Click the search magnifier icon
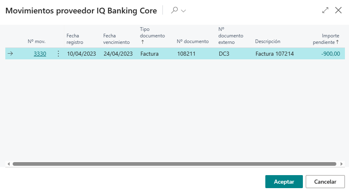 click(174, 10)
